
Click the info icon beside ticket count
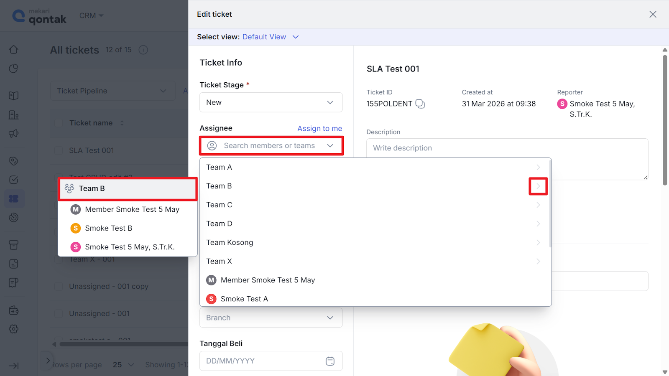pos(143,50)
